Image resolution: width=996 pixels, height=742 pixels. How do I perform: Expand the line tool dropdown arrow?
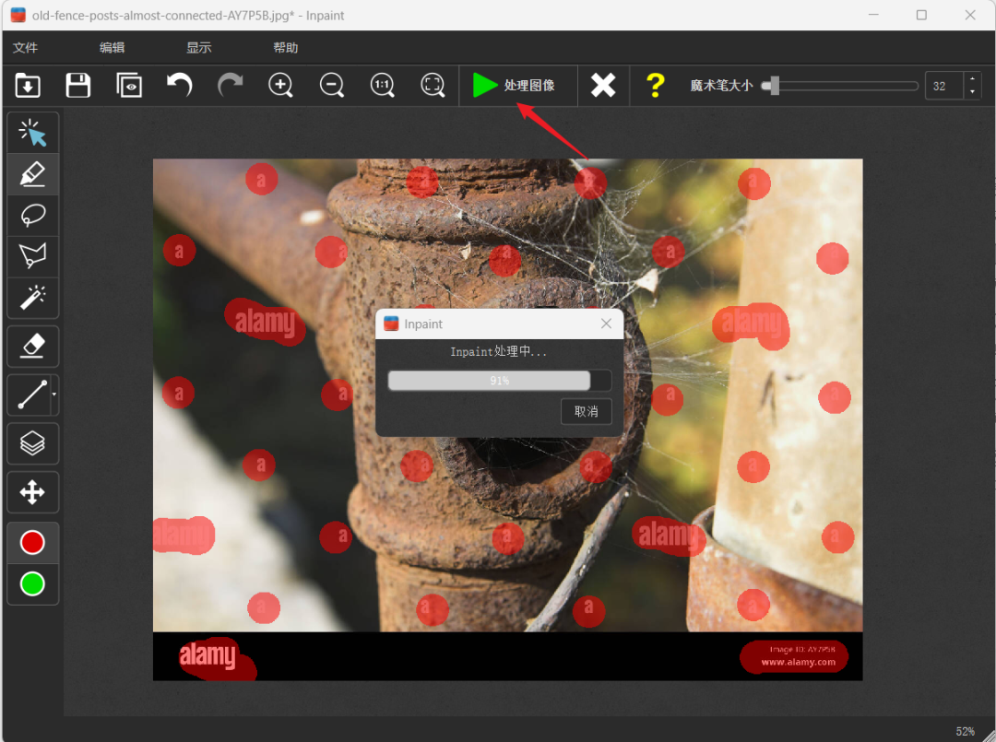pyautogui.click(x=54, y=395)
